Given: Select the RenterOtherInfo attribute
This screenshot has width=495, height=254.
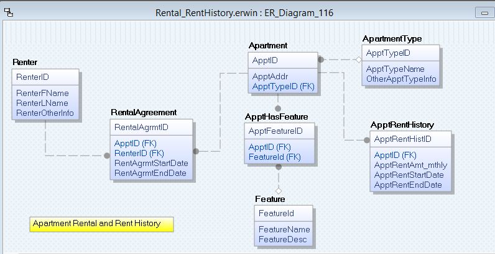Looking at the screenshot, I should (x=45, y=113).
